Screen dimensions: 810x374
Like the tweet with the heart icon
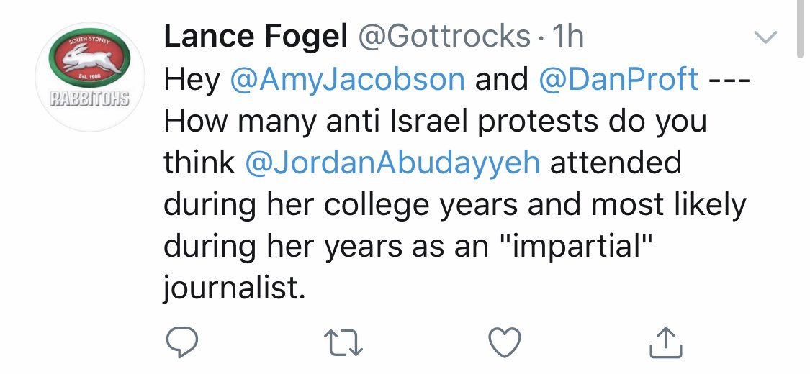point(505,344)
